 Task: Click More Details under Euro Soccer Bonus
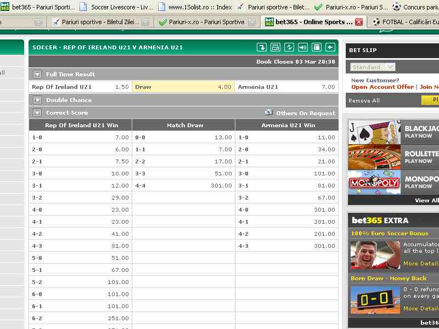click(x=421, y=264)
